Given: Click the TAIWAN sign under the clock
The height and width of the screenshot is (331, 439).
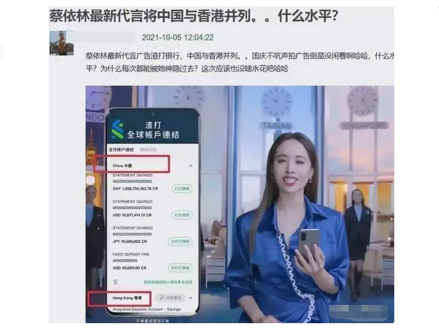Looking at the screenshot, I should pos(277,126).
